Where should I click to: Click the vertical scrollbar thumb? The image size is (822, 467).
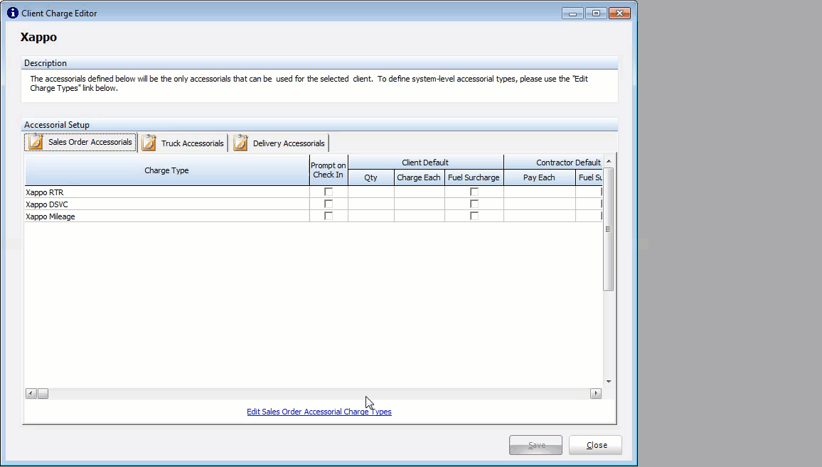pos(609,229)
